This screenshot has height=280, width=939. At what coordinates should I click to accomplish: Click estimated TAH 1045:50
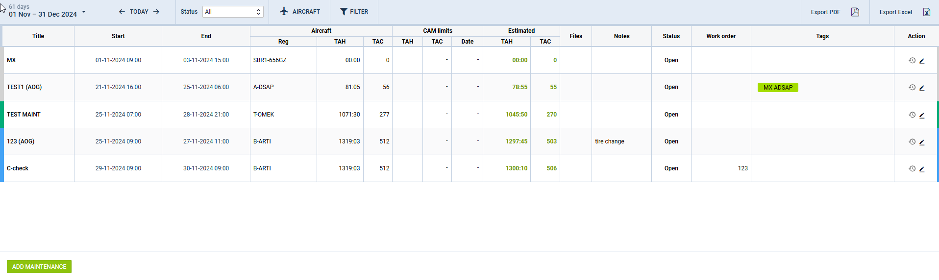point(517,115)
